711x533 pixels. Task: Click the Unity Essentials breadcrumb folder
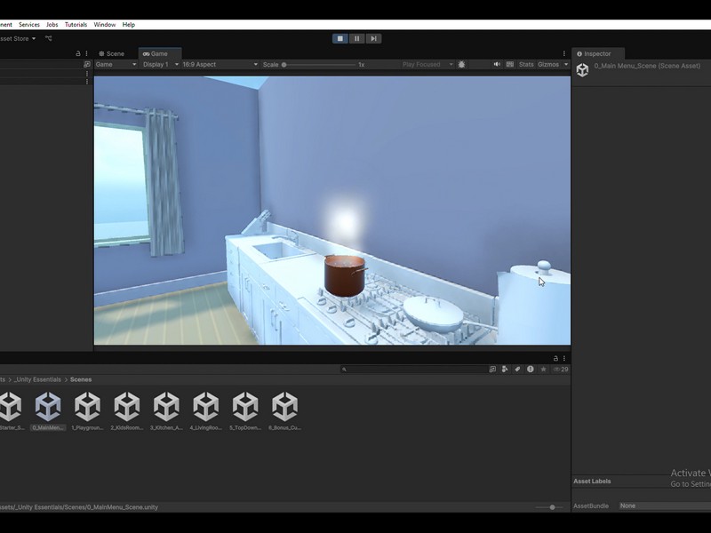coord(38,379)
